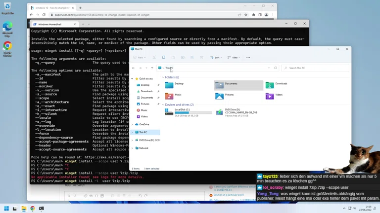Screen dimensions: 380x213
Task: Open the Sort dropdown in Explorer
Action: [216, 58]
